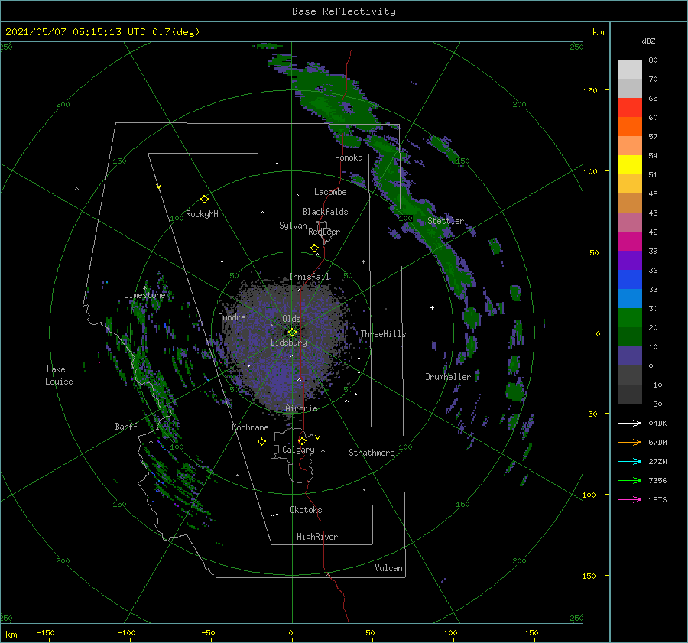Click the Sylvan label

tap(293, 226)
